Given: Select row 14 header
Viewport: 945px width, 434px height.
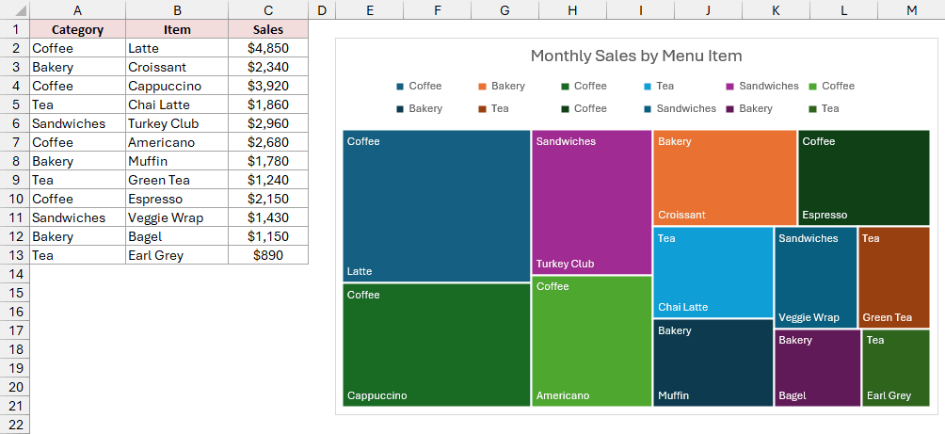Looking at the screenshot, I should tap(14, 274).
